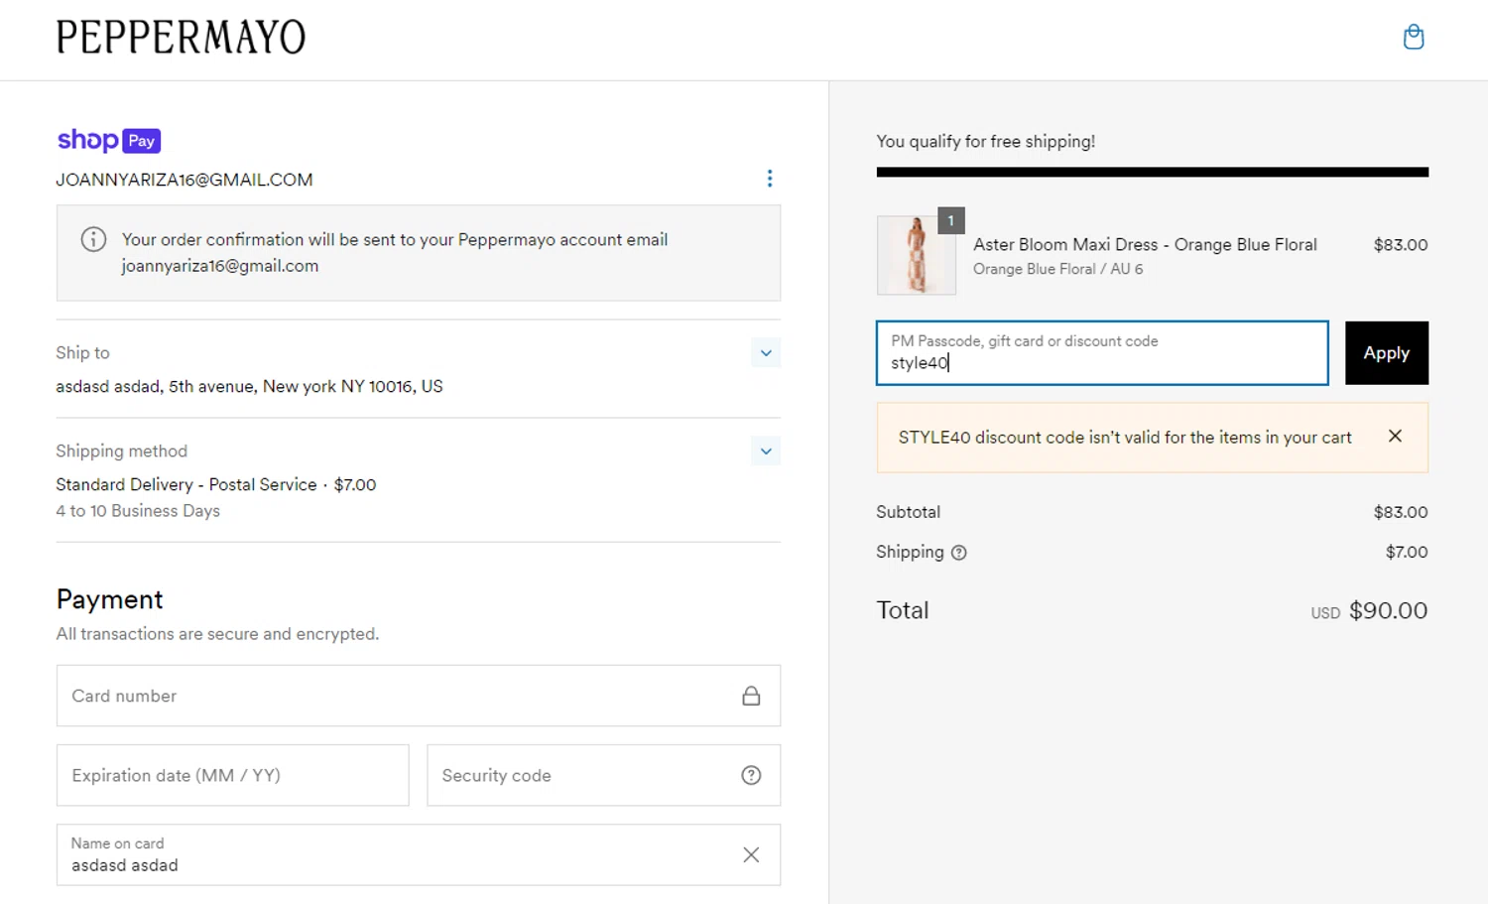This screenshot has width=1488, height=904.
Task: Click the Aster Bloom Maxi Dress thumbnail
Action: (917, 255)
